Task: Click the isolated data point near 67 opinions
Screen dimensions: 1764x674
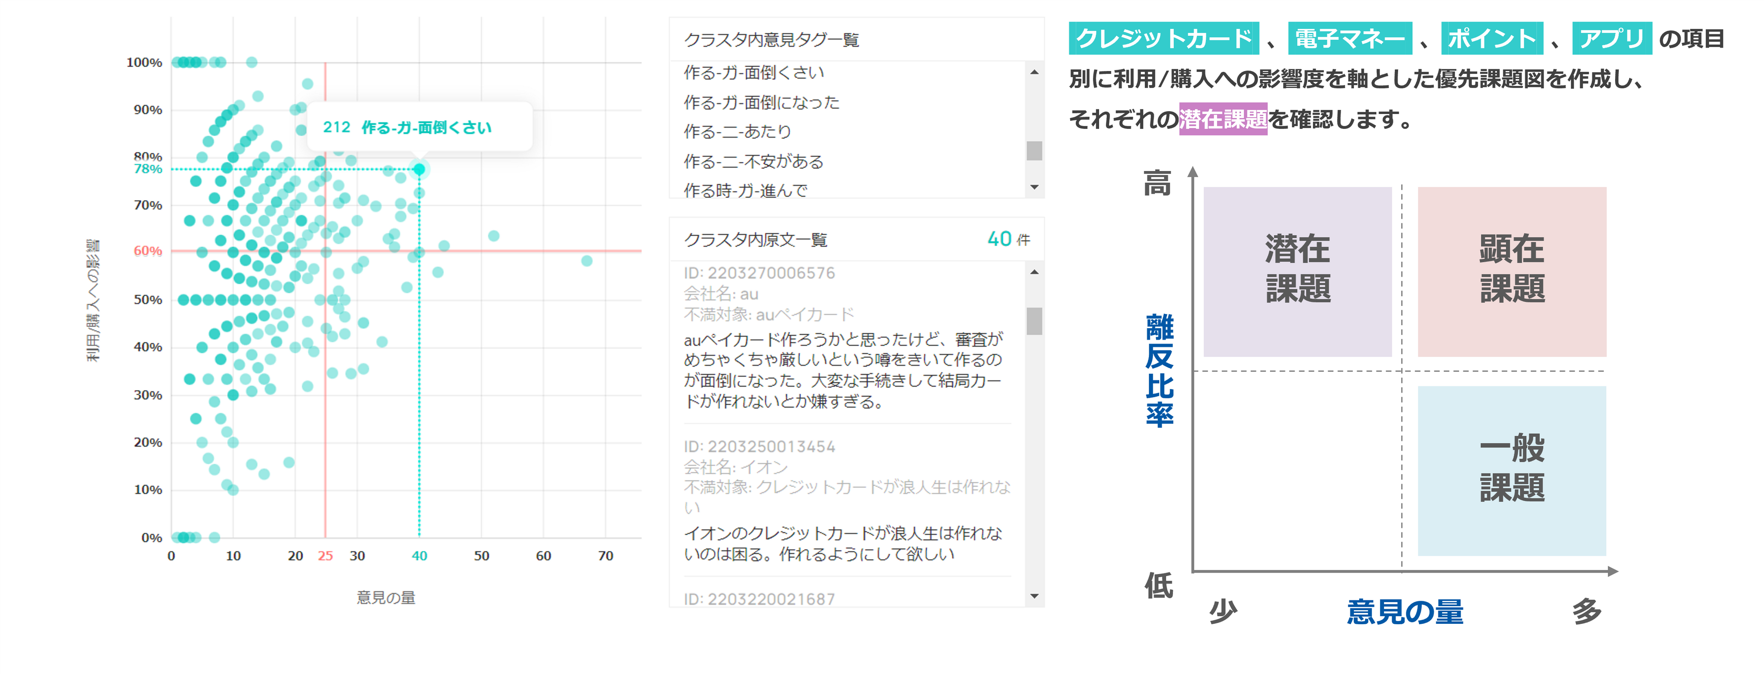Action: [x=587, y=261]
